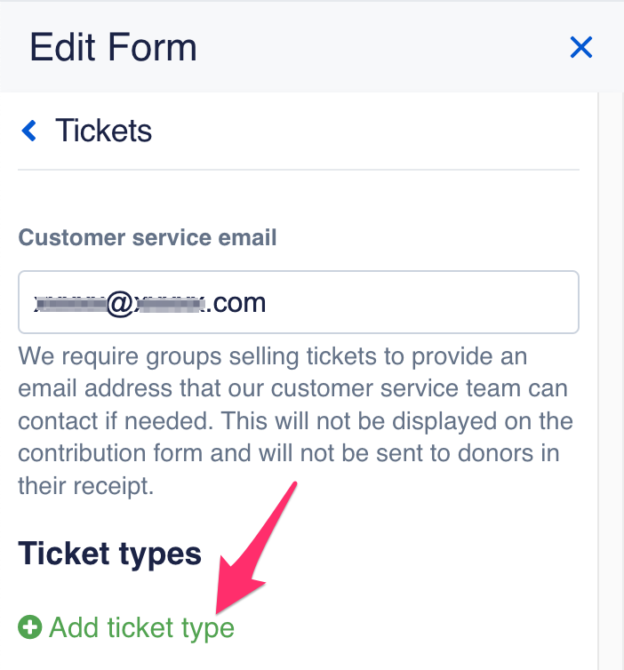Click the '.com' ending in email field
Screen dimensions: 624x670
tap(236, 303)
